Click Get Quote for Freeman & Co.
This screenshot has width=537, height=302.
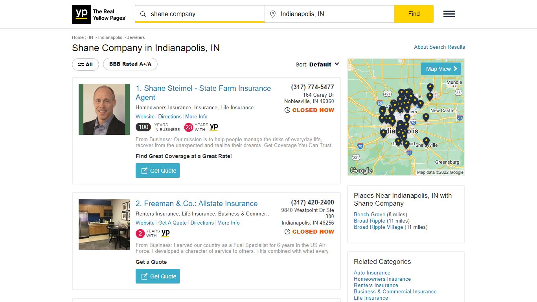(x=158, y=276)
